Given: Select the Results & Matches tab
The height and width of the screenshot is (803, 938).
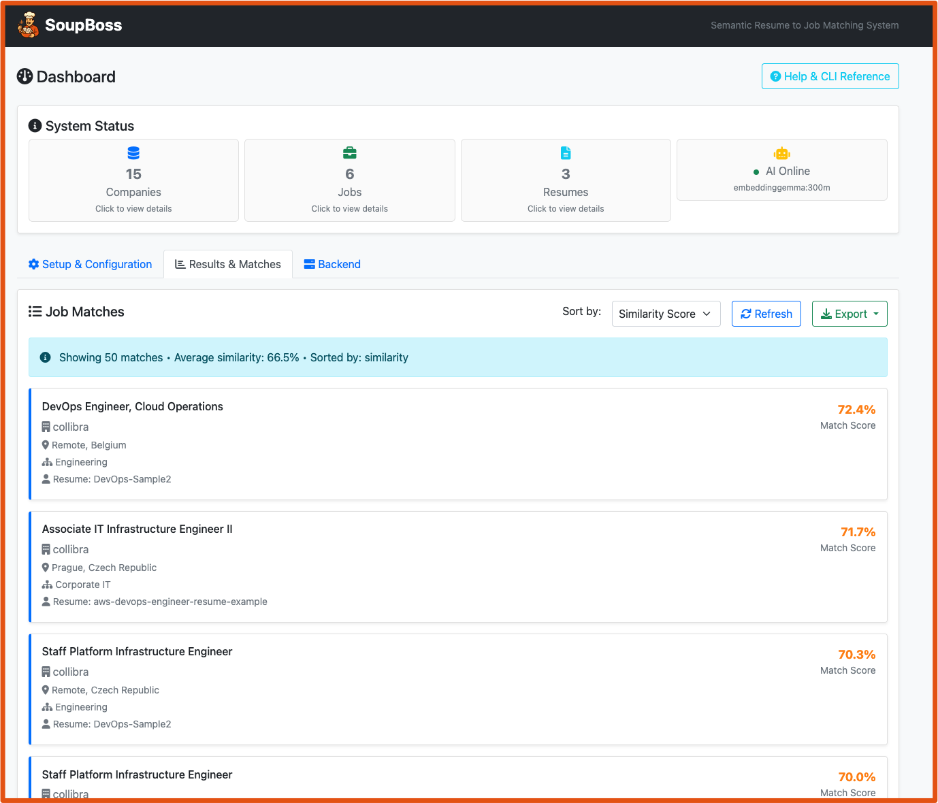Looking at the screenshot, I should [228, 264].
